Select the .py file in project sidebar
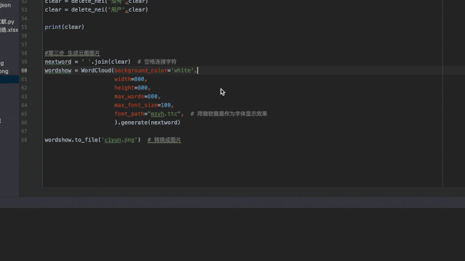 click(x=7, y=22)
